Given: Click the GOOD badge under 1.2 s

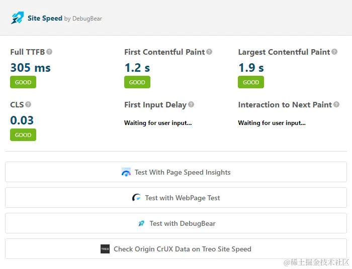Looking at the screenshot, I should click(137, 82).
